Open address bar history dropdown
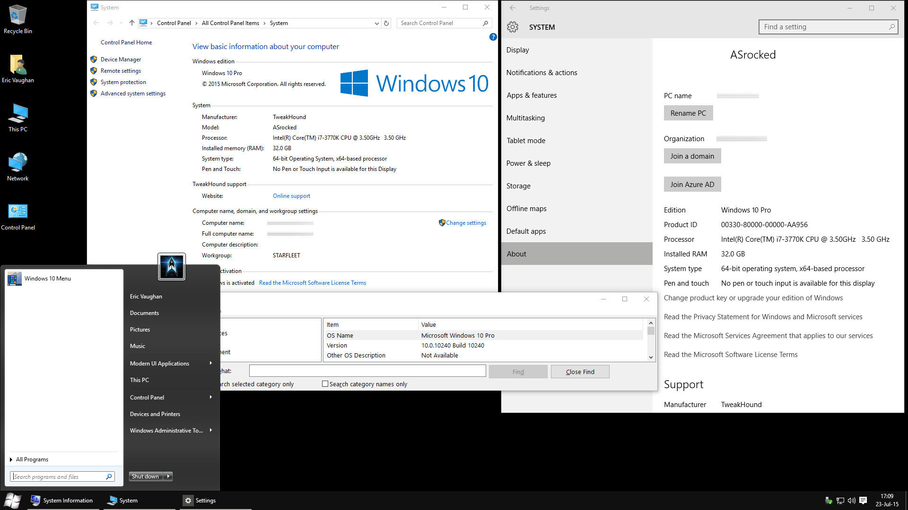 pyautogui.click(x=376, y=23)
